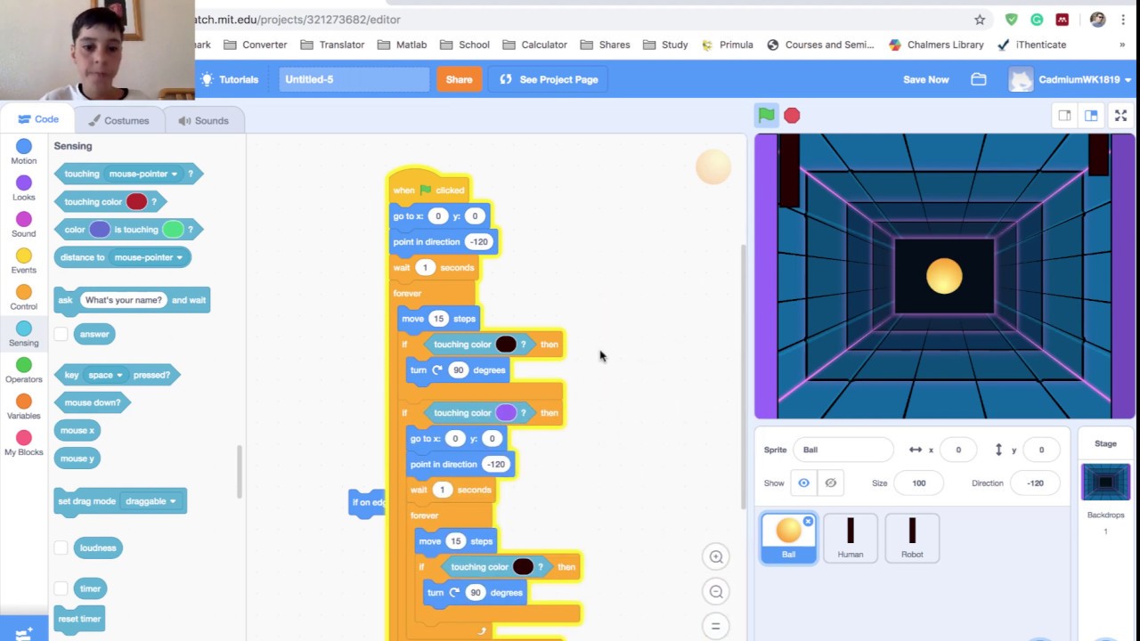Click See Project Page button

[549, 79]
